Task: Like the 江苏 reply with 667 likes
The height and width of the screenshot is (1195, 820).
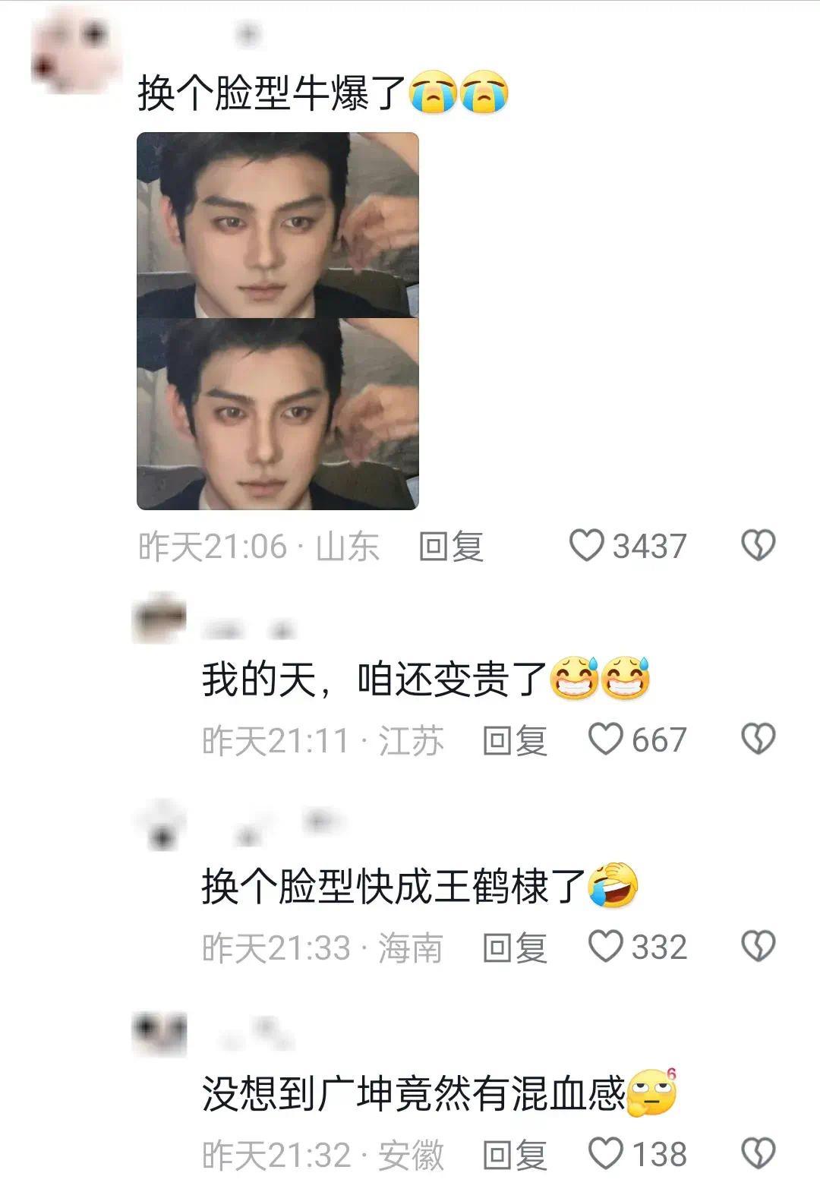Action: pos(607,739)
